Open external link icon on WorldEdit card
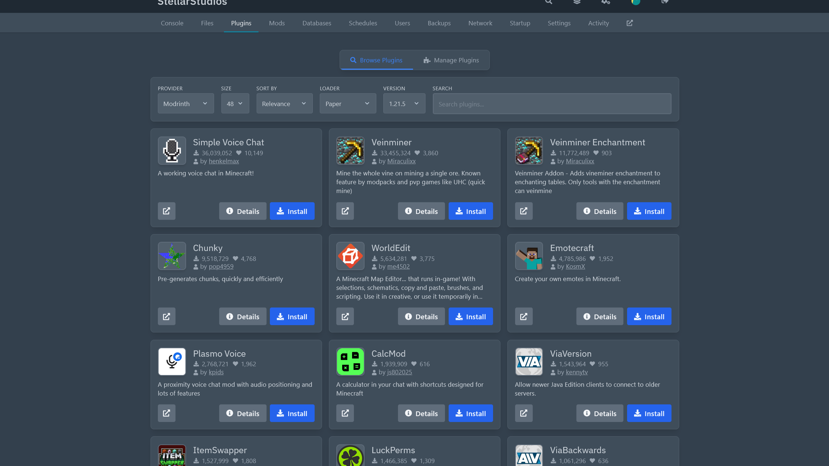Viewport: 829px width, 466px height. 345,316
